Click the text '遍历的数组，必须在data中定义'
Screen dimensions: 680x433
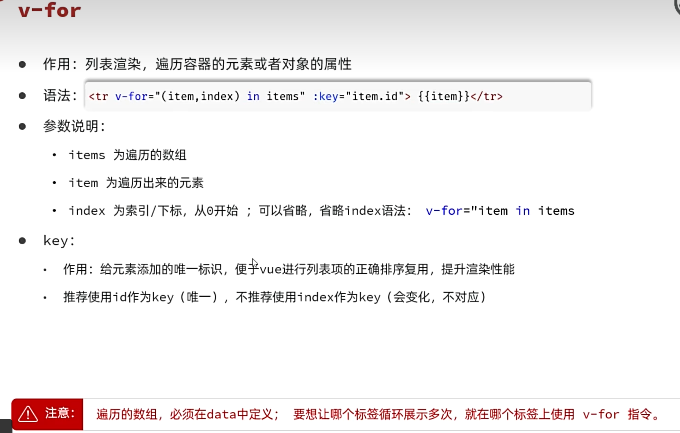tap(184, 414)
